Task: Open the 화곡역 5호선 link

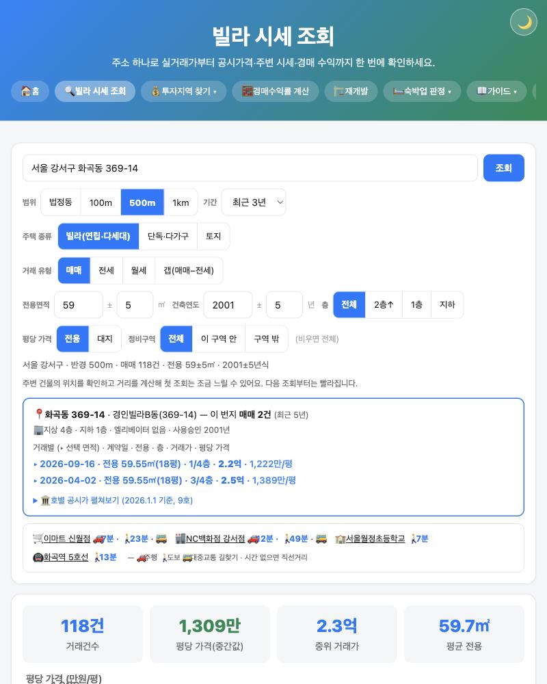Action: pos(66,557)
